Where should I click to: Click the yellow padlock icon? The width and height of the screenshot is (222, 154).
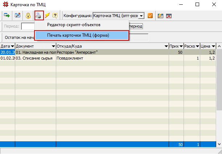[x=28, y=16]
